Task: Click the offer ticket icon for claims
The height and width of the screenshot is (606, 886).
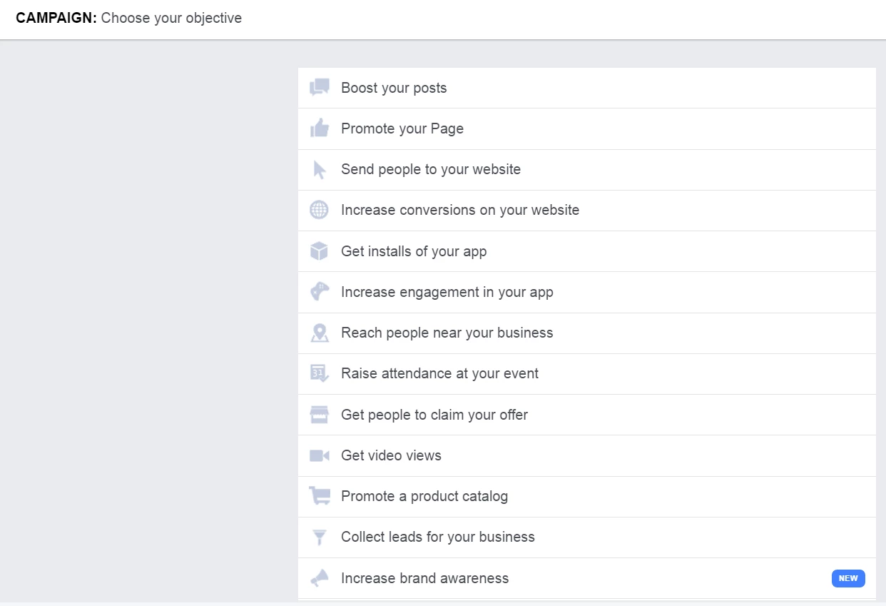Action: 319,414
